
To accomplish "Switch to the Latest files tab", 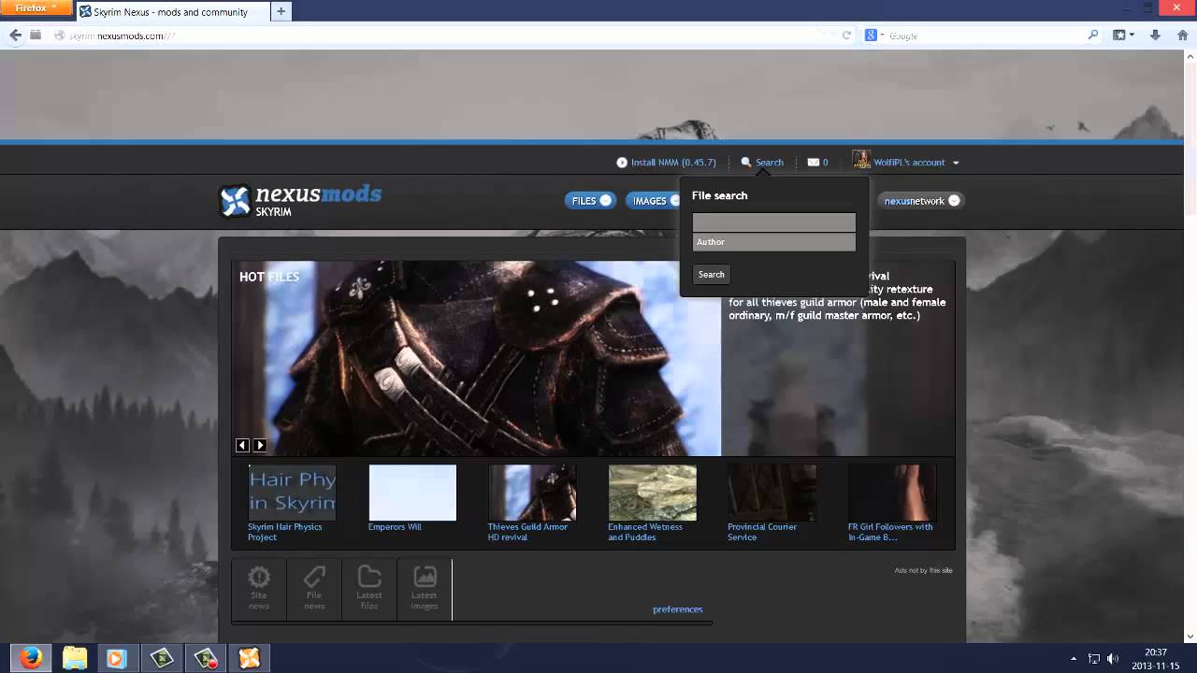I will tap(369, 589).
